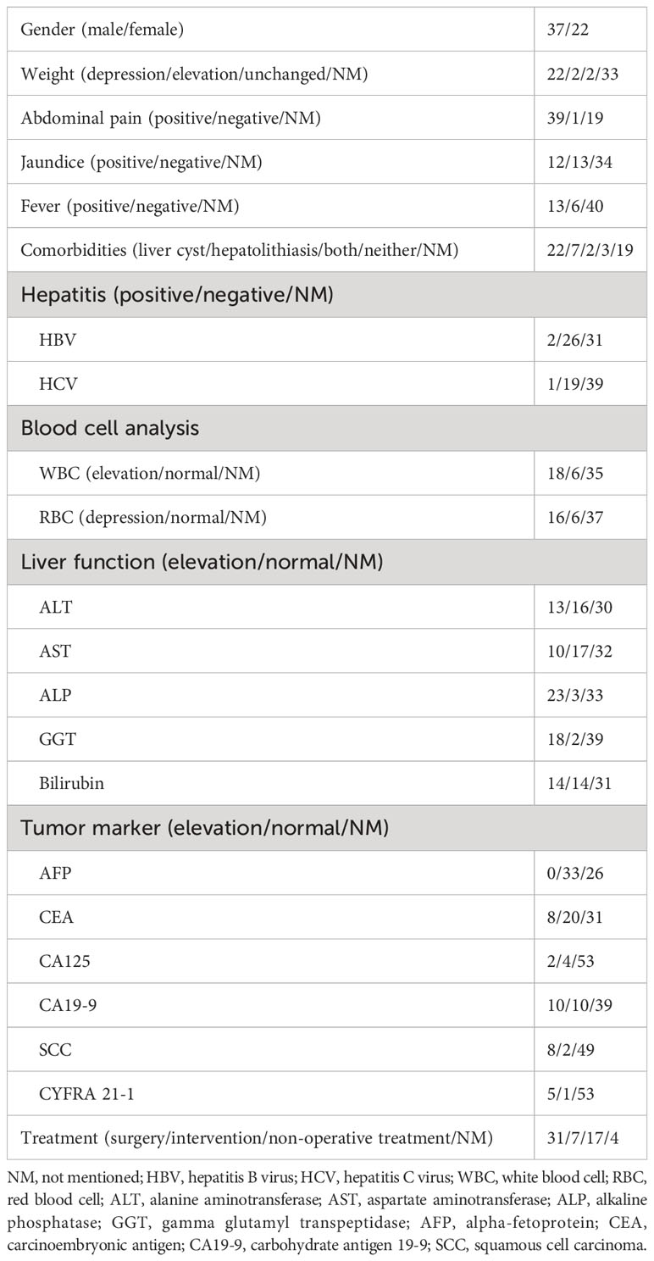This screenshot has height=1261, width=654.
Task: Click the WBC (elevation/normal/NM) label
Action: [149, 473]
